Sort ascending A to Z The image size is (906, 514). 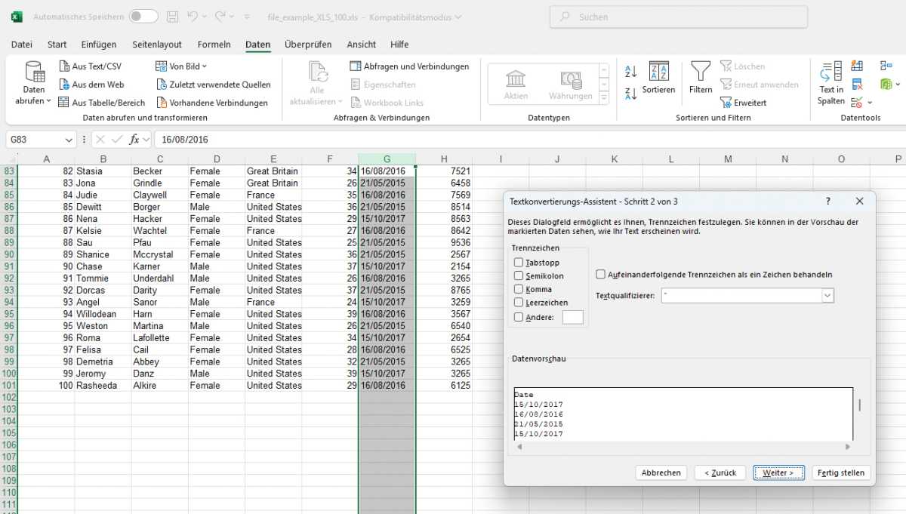click(x=631, y=72)
